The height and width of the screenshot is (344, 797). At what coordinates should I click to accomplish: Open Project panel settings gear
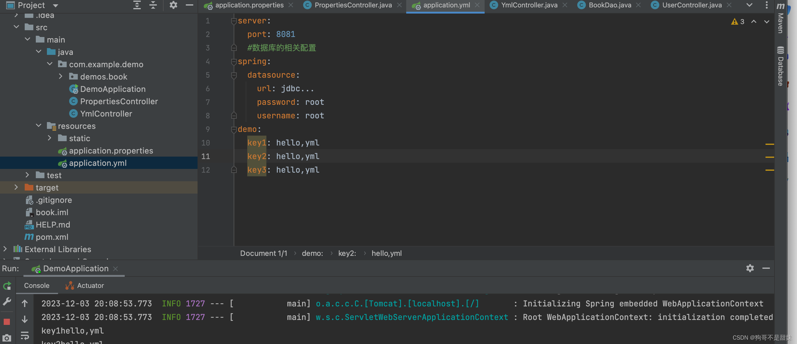(173, 5)
